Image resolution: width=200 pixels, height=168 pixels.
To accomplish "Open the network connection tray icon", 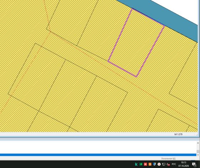I will [164, 164].
